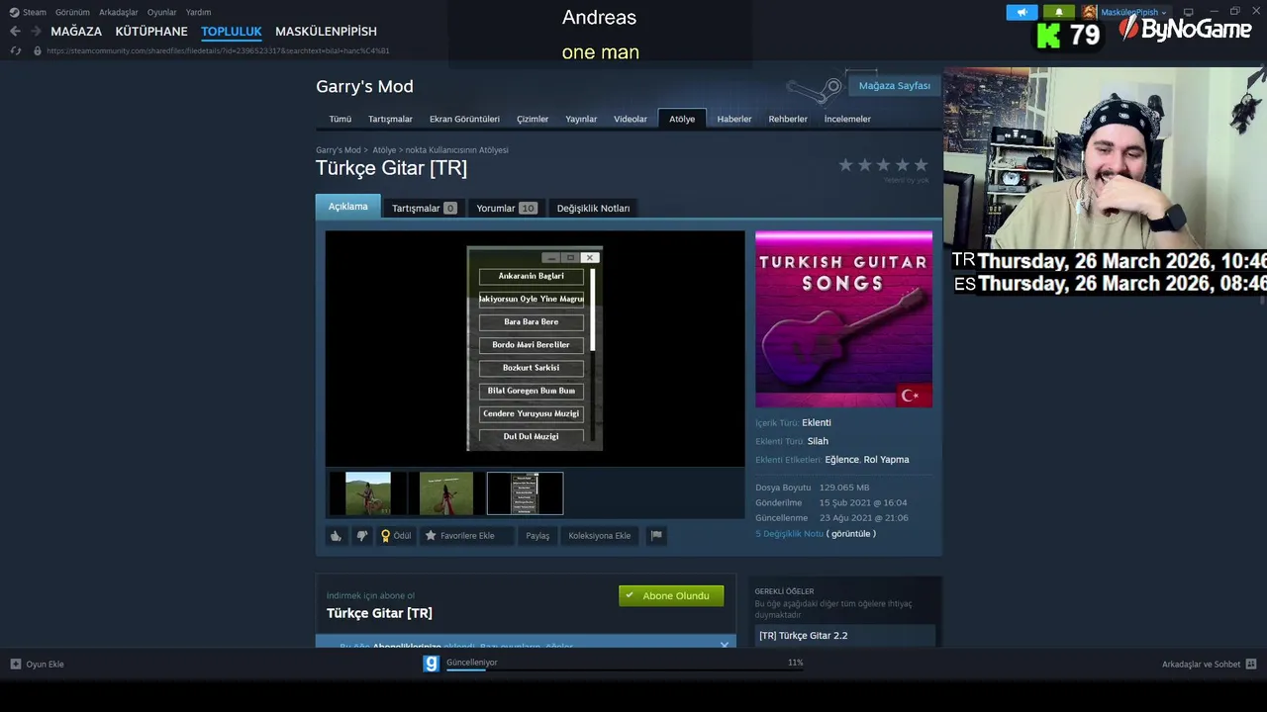The image size is (1267, 712).
Task: Select the Haberler tab
Action: [734, 119]
